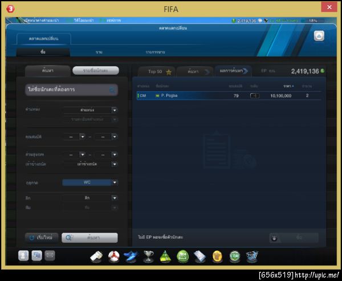Click the green EP coin icon beside 2,419,136

coord(323,71)
